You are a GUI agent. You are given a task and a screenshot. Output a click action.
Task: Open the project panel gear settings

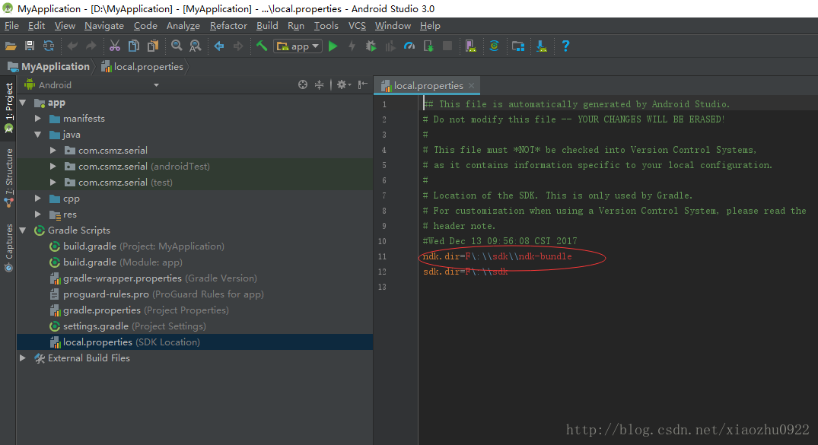[x=343, y=84]
